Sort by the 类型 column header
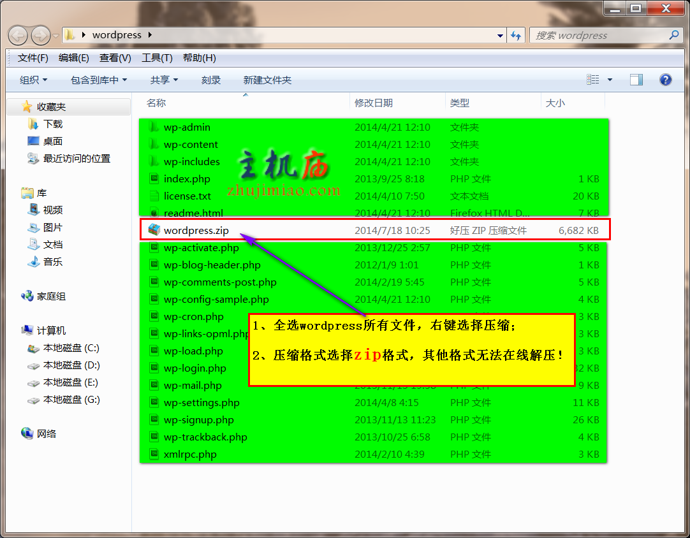690x538 pixels. point(460,103)
